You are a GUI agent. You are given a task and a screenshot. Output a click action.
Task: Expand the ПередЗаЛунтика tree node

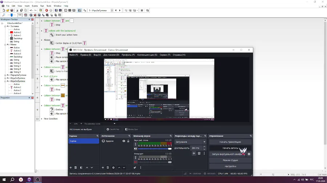(5, 75)
